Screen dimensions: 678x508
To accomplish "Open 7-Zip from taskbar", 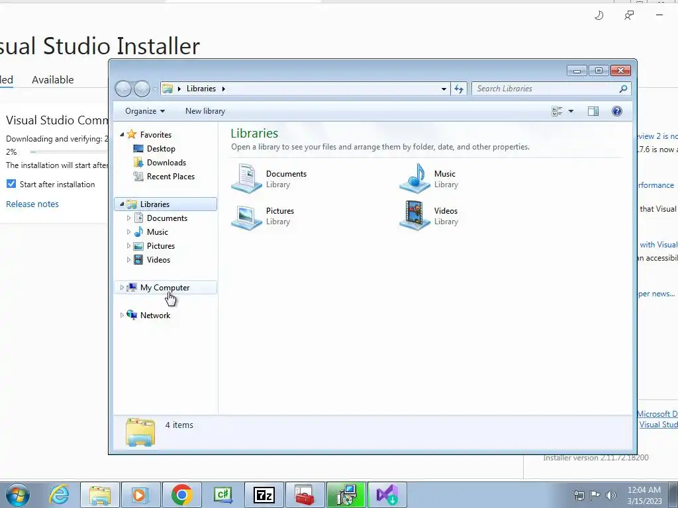I will (264, 495).
